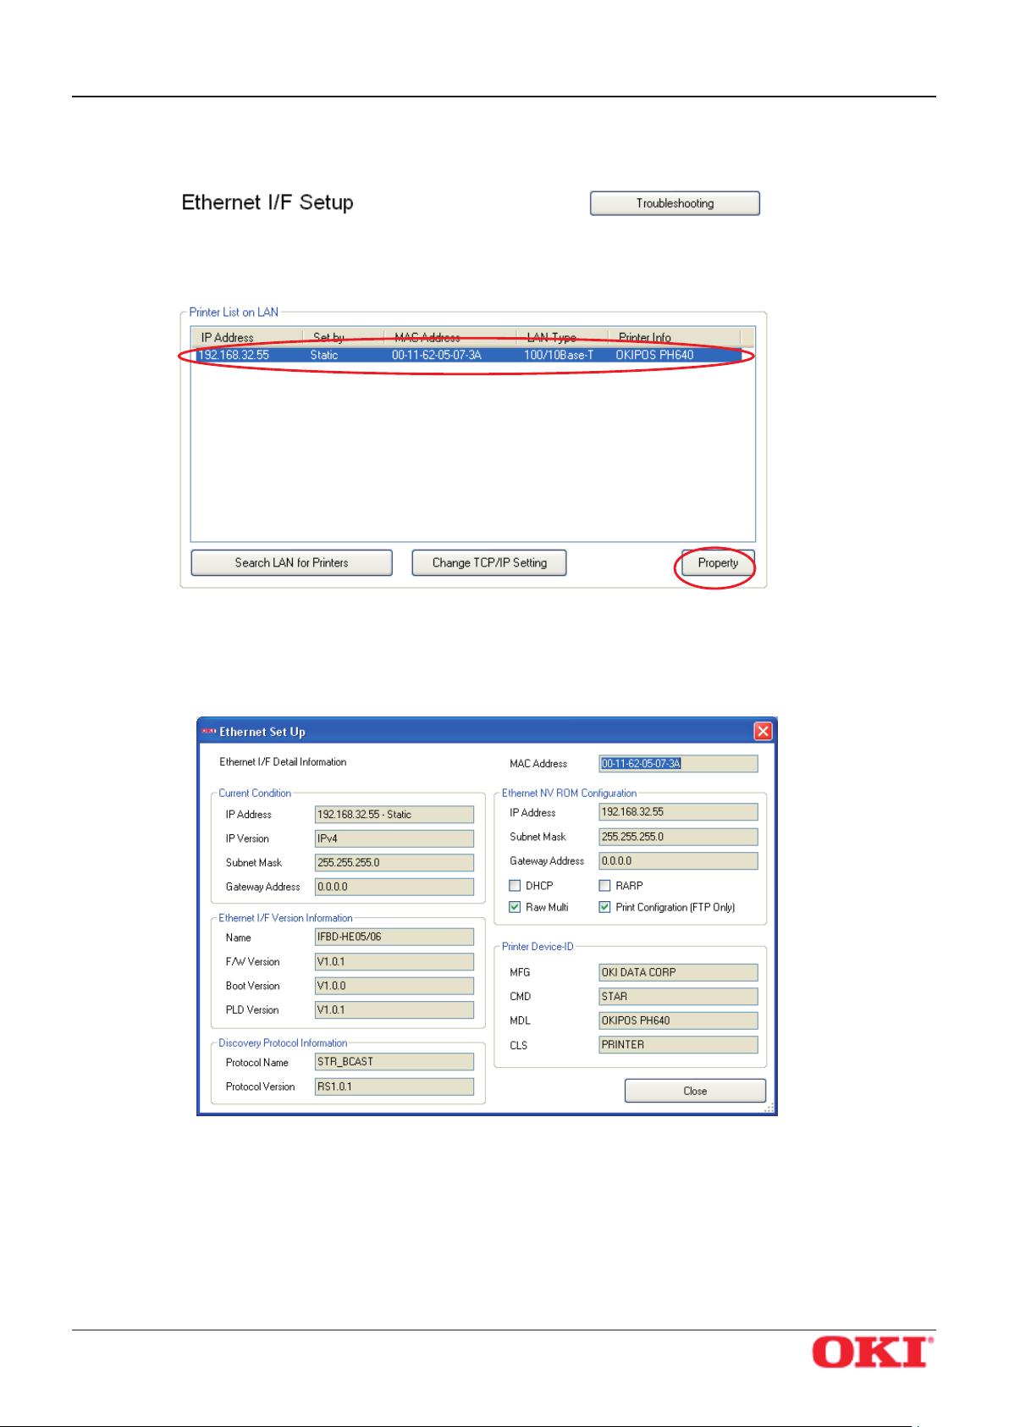Uncheck the Raw Multi checkbox
The image size is (1009, 1427).
pyautogui.click(x=515, y=907)
